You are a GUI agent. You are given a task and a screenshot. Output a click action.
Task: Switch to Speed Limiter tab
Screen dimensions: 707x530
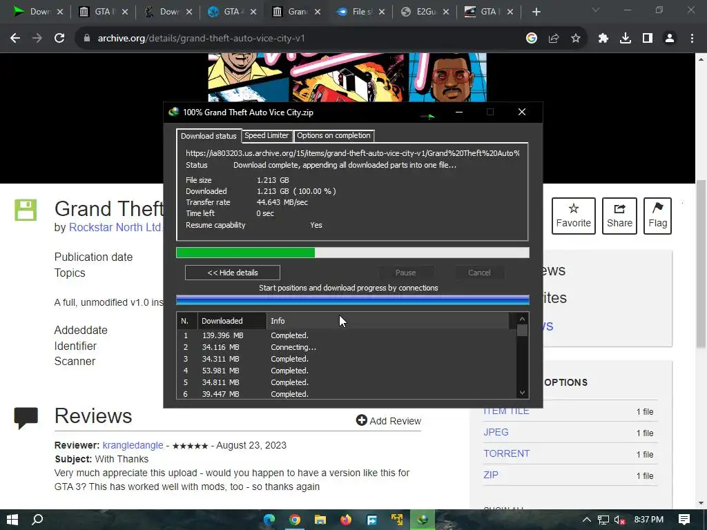267,135
